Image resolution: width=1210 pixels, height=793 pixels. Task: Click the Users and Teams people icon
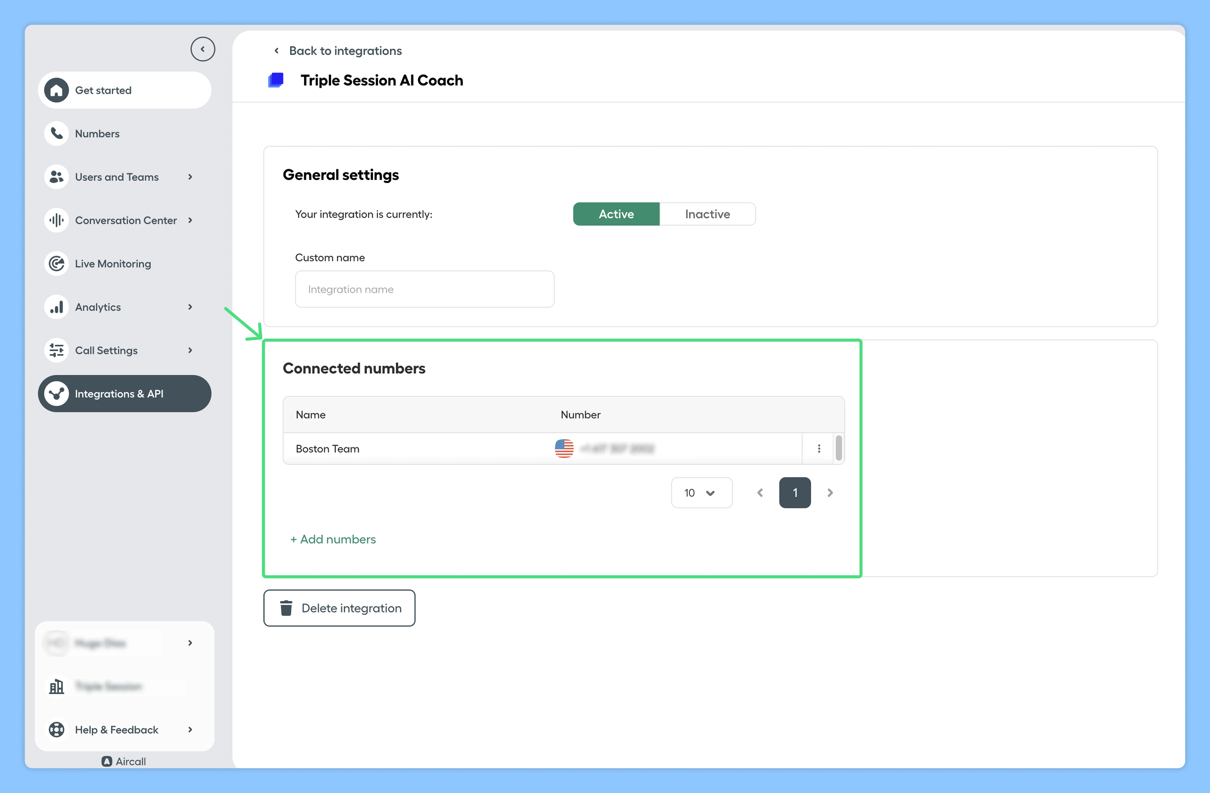tap(56, 177)
